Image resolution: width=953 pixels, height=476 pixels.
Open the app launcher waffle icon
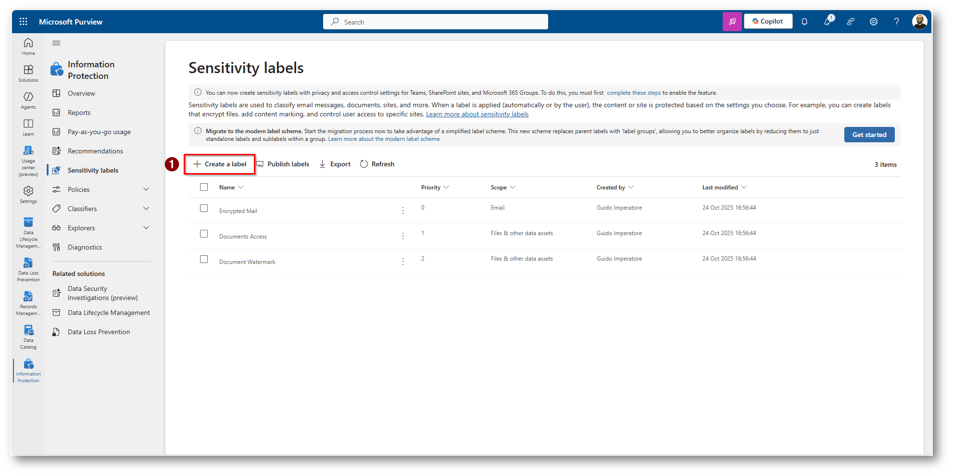[x=23, y=22]
